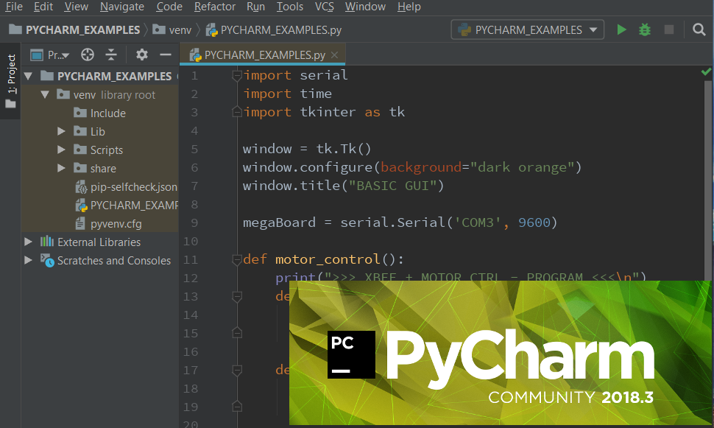The image size is (714, 428).
Task: Click the 'COM3' string in code
Action: 478,222
